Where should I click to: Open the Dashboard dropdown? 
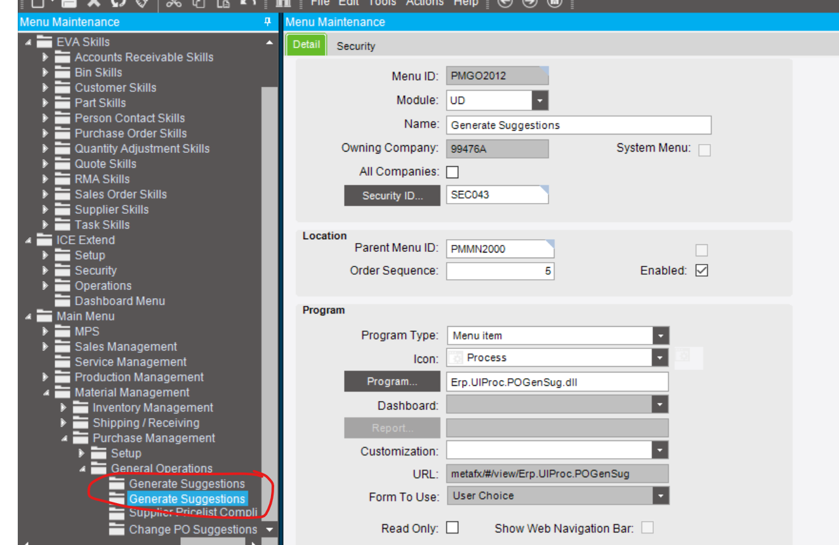click(661, 405)
